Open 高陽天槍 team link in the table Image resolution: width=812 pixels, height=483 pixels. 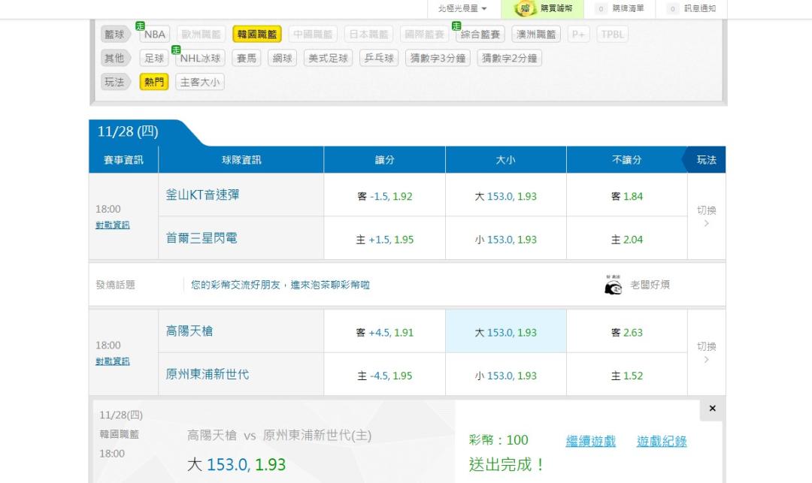point(189,331)
